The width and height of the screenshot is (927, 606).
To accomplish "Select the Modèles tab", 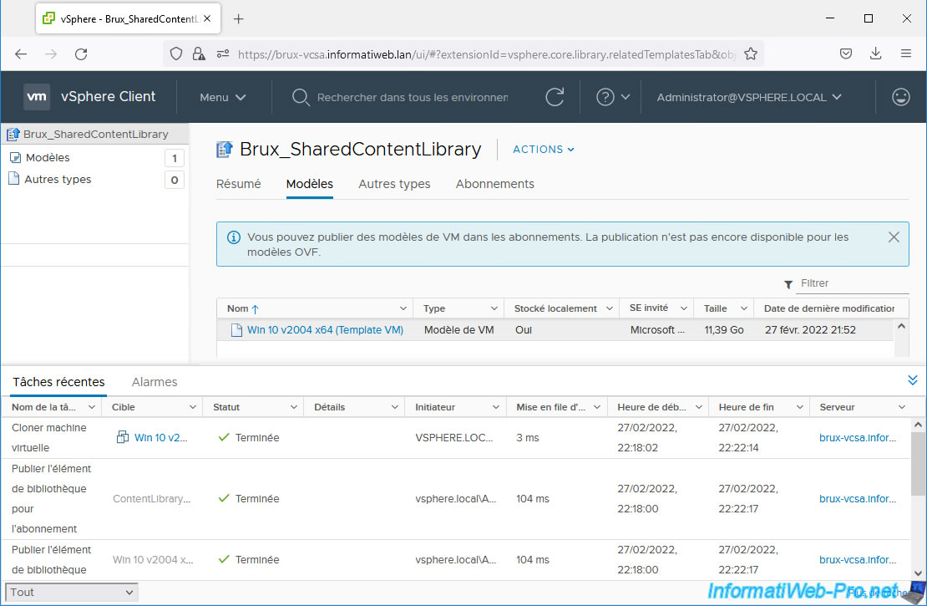I will [x=309, y=184].
